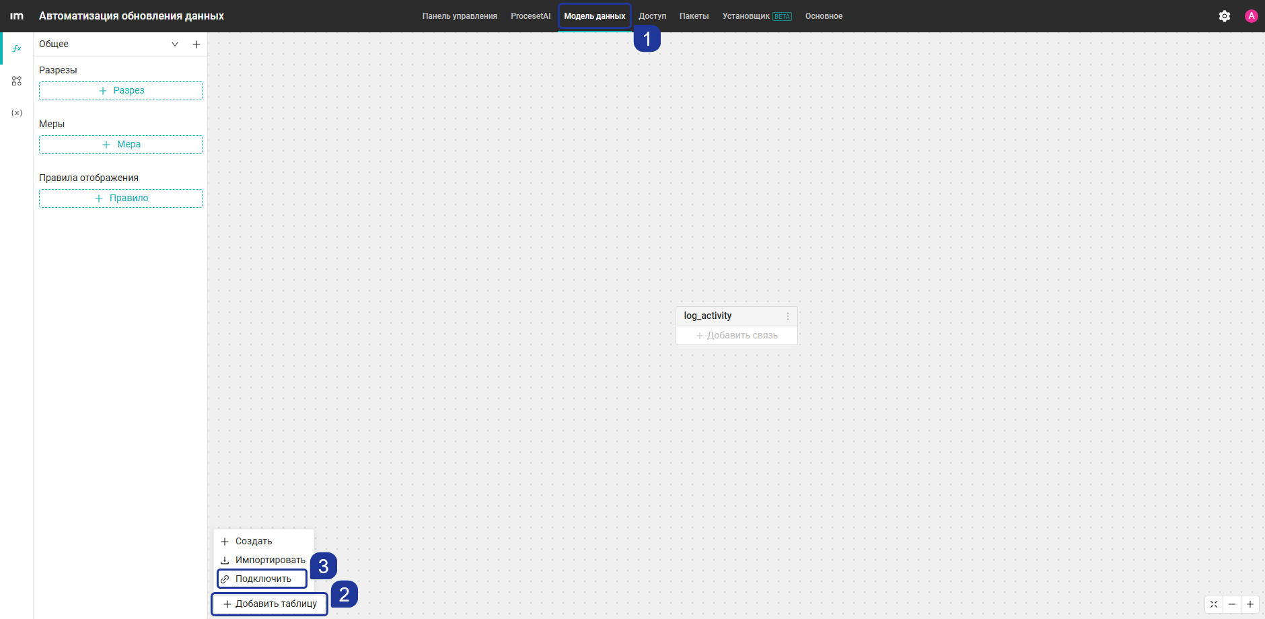Open the Установщик BETA tab
This screenshot has width=1265, height=619.
tap(757, 16)
